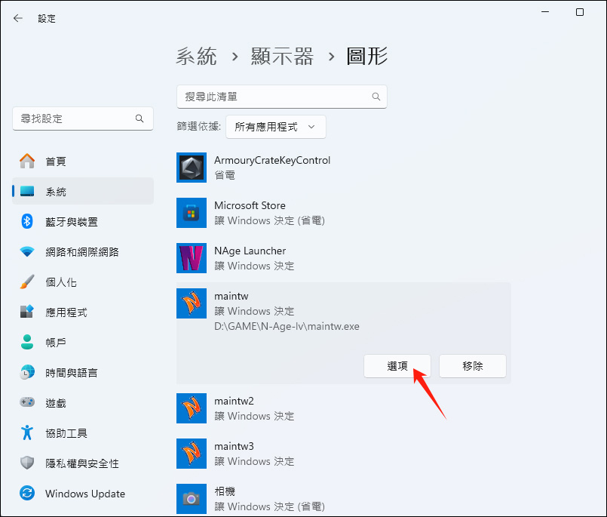Open 時間與語言 settings

(83, 373)
